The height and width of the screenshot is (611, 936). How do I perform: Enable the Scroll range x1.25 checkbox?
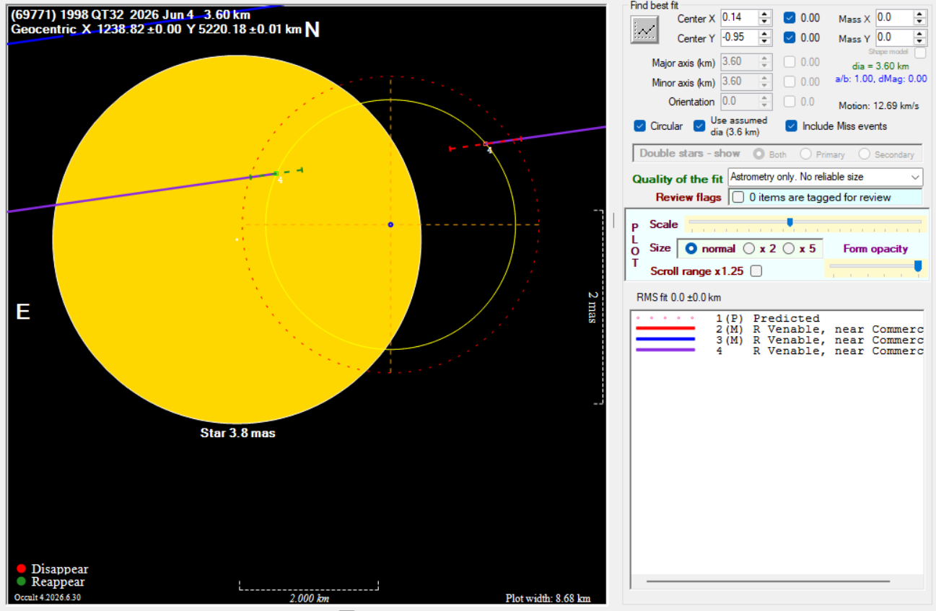(756, 271)
